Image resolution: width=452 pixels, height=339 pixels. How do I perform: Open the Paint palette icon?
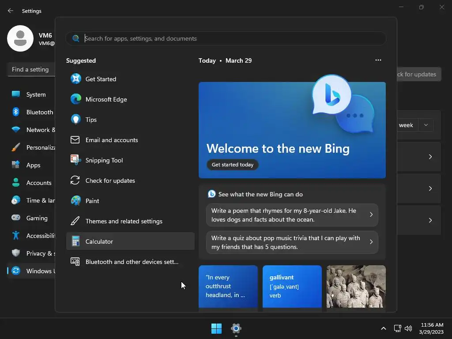click(76, 201)
